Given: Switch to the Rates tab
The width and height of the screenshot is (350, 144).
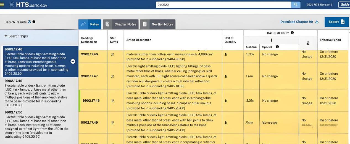Looking at the screenshot, I should click(x=90, y=24).
